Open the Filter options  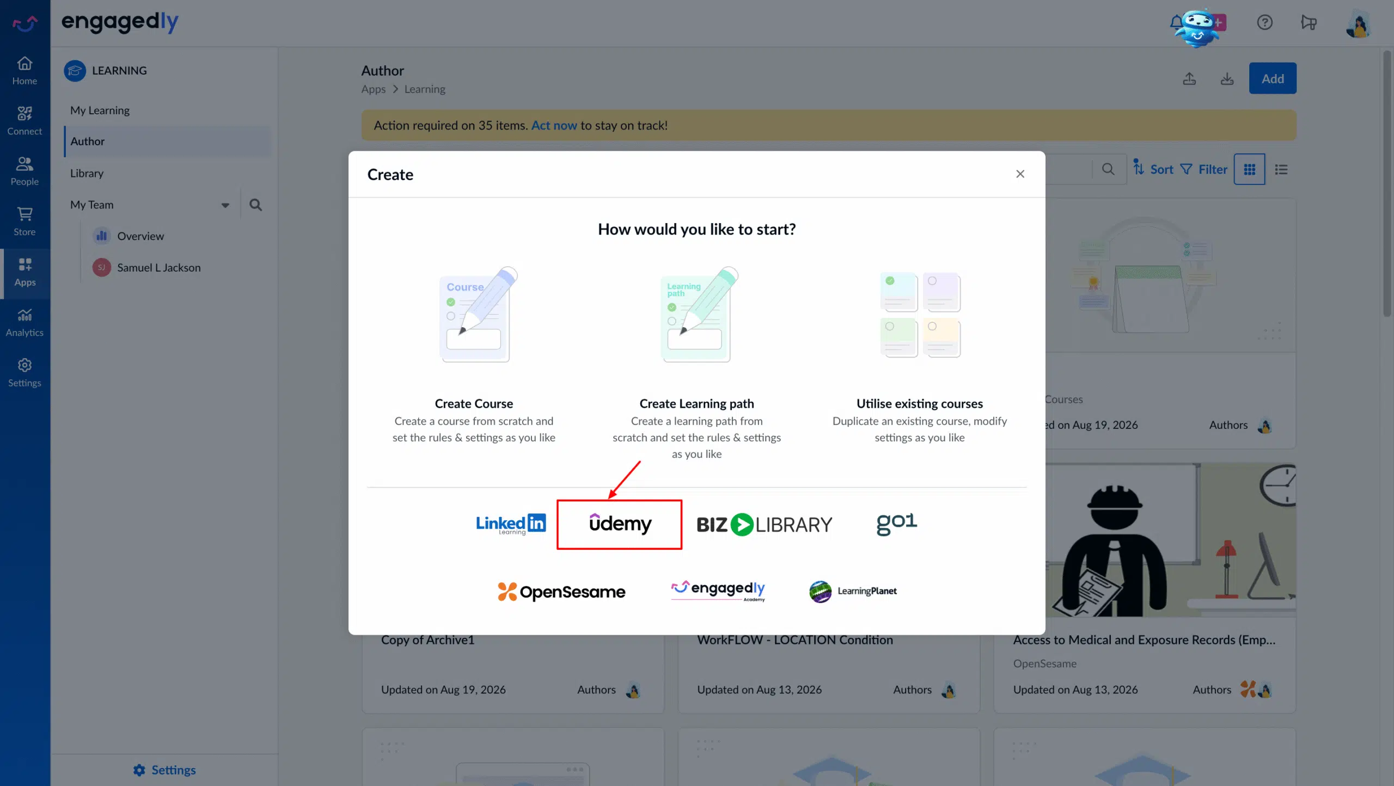[1204, 169]
